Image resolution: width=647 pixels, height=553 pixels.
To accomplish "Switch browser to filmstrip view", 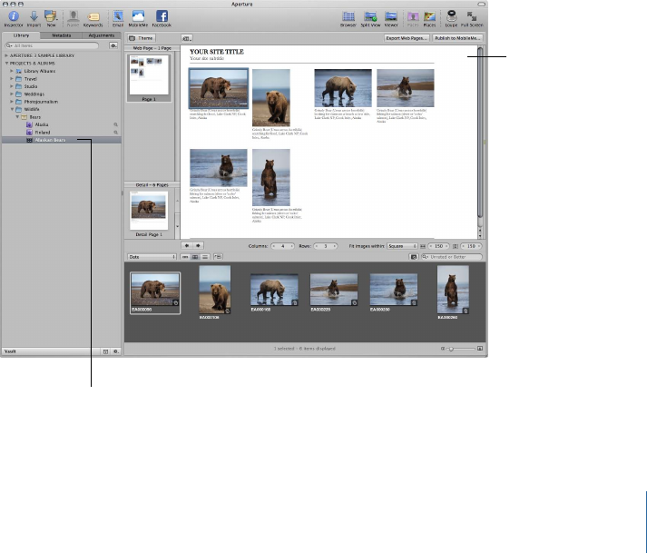I will coord(185,257).
